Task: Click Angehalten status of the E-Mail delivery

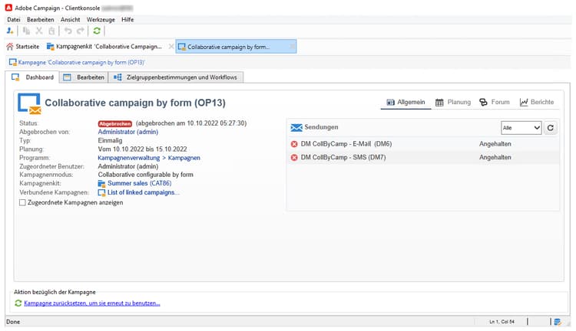Action: [x=495, y=144]
